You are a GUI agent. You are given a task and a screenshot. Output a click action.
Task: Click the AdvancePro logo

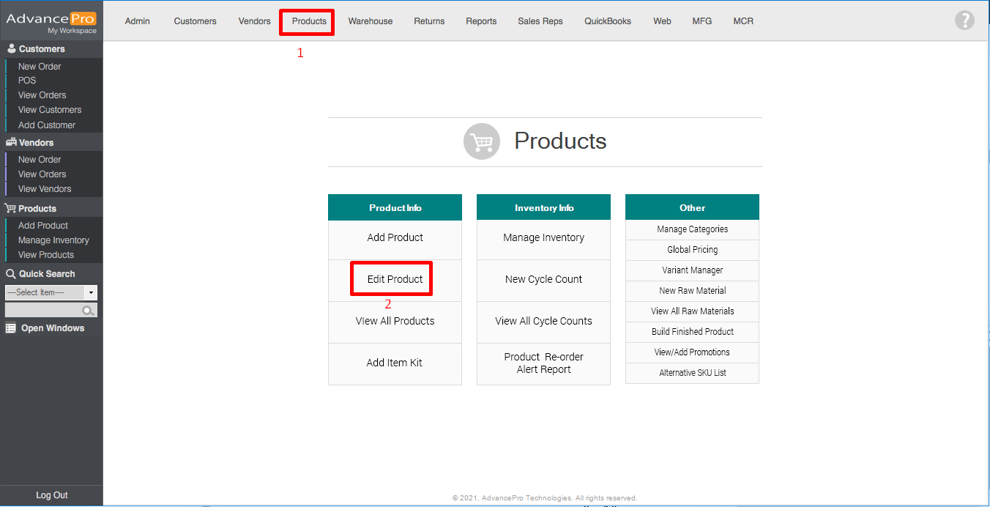click(x=51, y=22)
